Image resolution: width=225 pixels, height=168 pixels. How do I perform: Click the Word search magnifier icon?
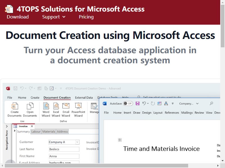point(211,103)
